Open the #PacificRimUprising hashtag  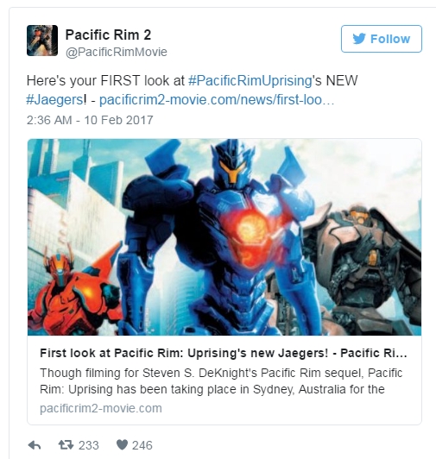[250, 80]
